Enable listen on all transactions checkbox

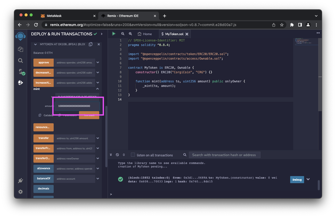pos(133,155)
